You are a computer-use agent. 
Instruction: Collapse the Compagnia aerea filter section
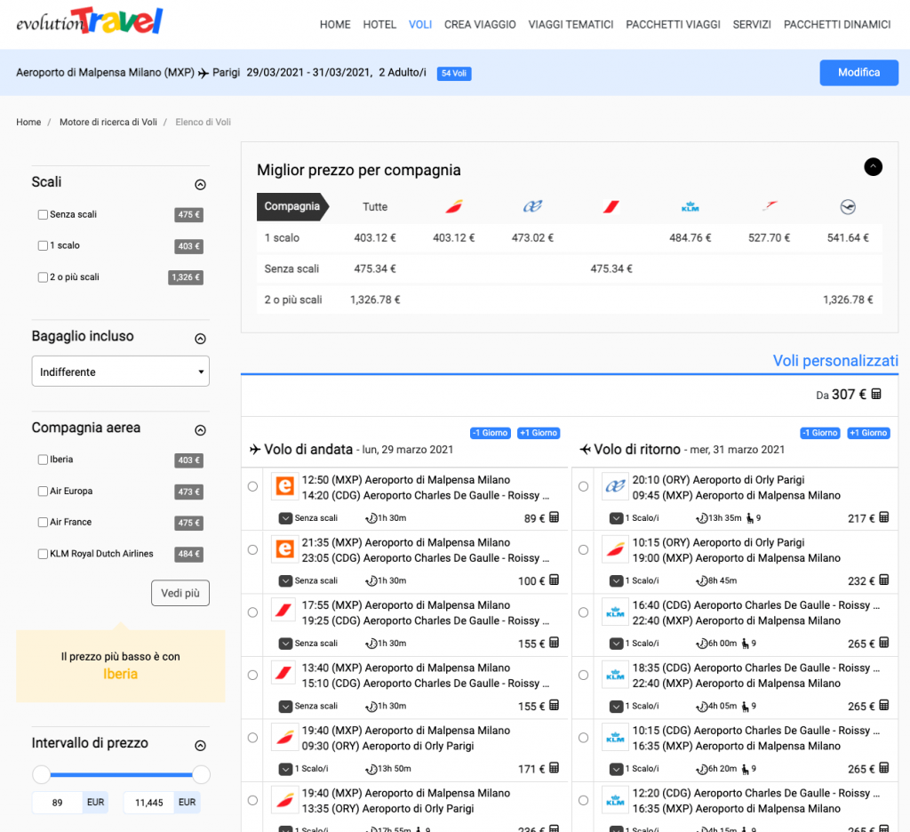(x=200, y=430)
